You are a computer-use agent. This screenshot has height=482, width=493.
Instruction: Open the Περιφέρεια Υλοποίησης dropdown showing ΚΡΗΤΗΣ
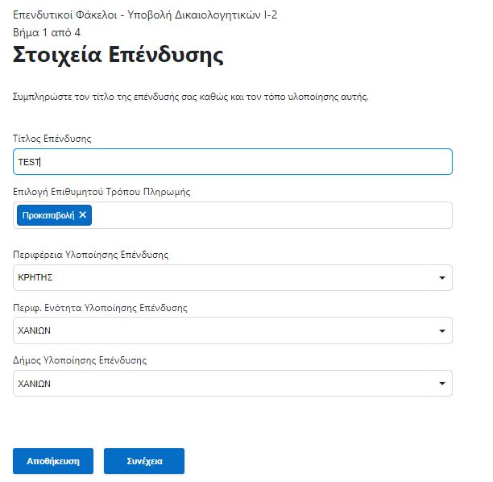[233, 278]
